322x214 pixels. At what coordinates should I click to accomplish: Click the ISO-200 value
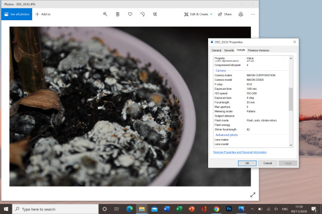point(252,93)
